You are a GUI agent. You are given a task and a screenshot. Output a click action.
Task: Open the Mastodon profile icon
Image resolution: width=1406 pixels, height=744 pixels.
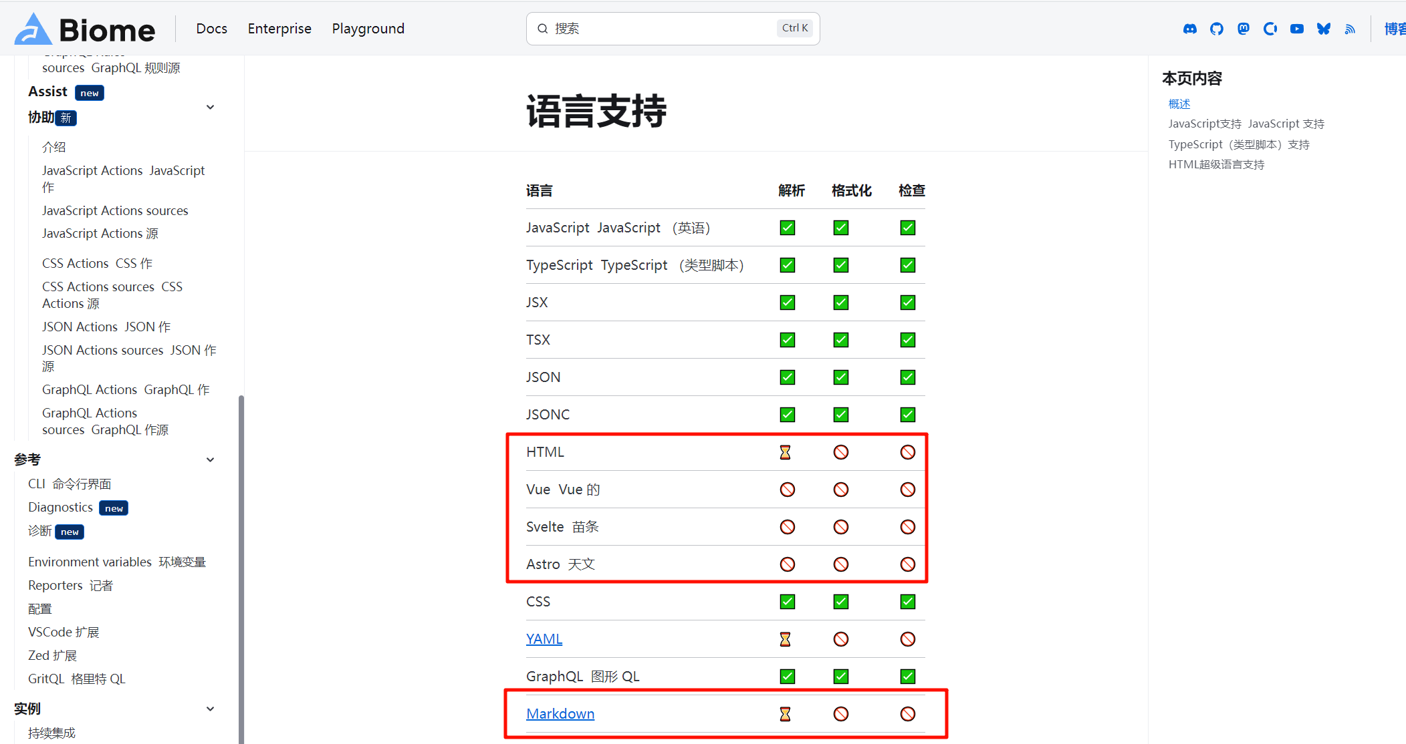(1243, 29)
